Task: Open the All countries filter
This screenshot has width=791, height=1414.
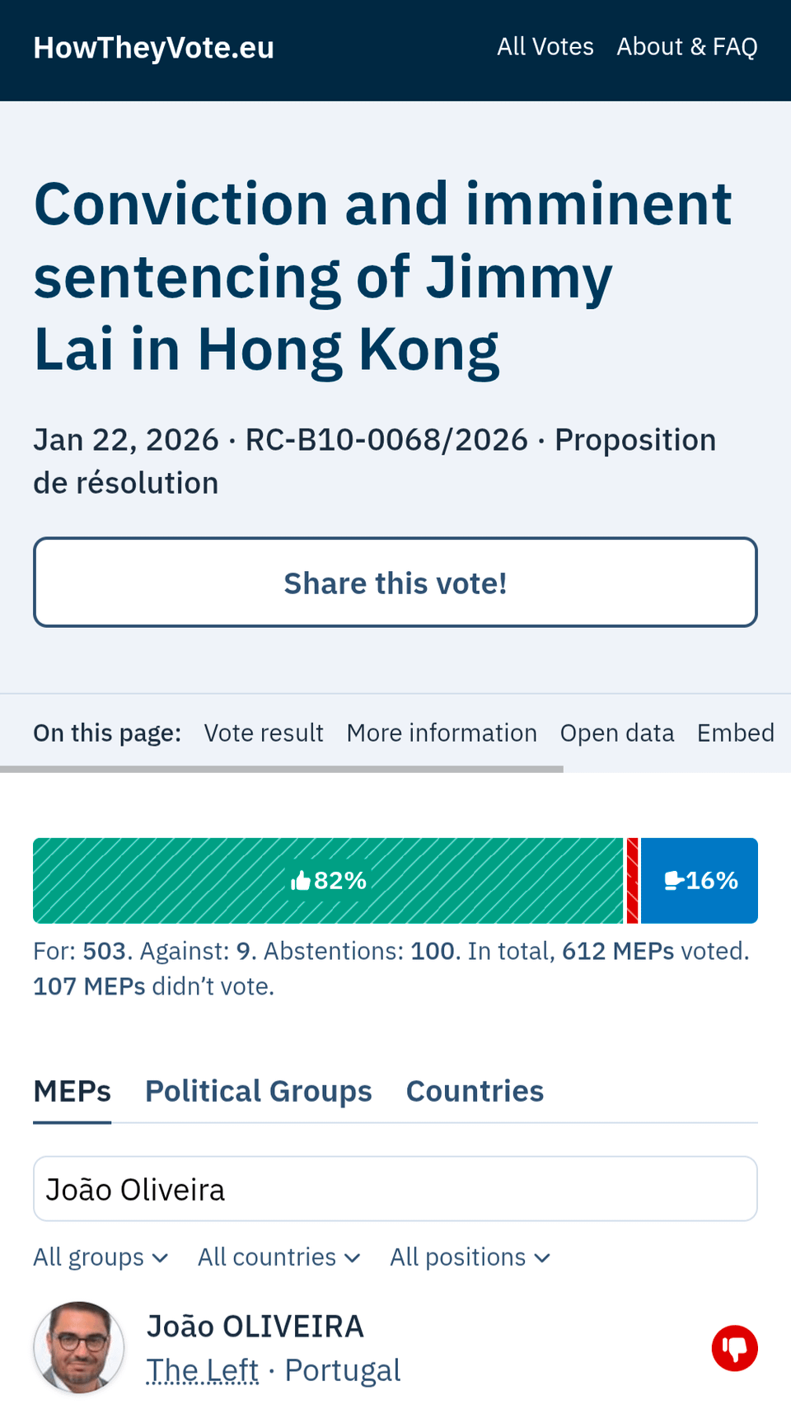Action: pos(278,1257)
